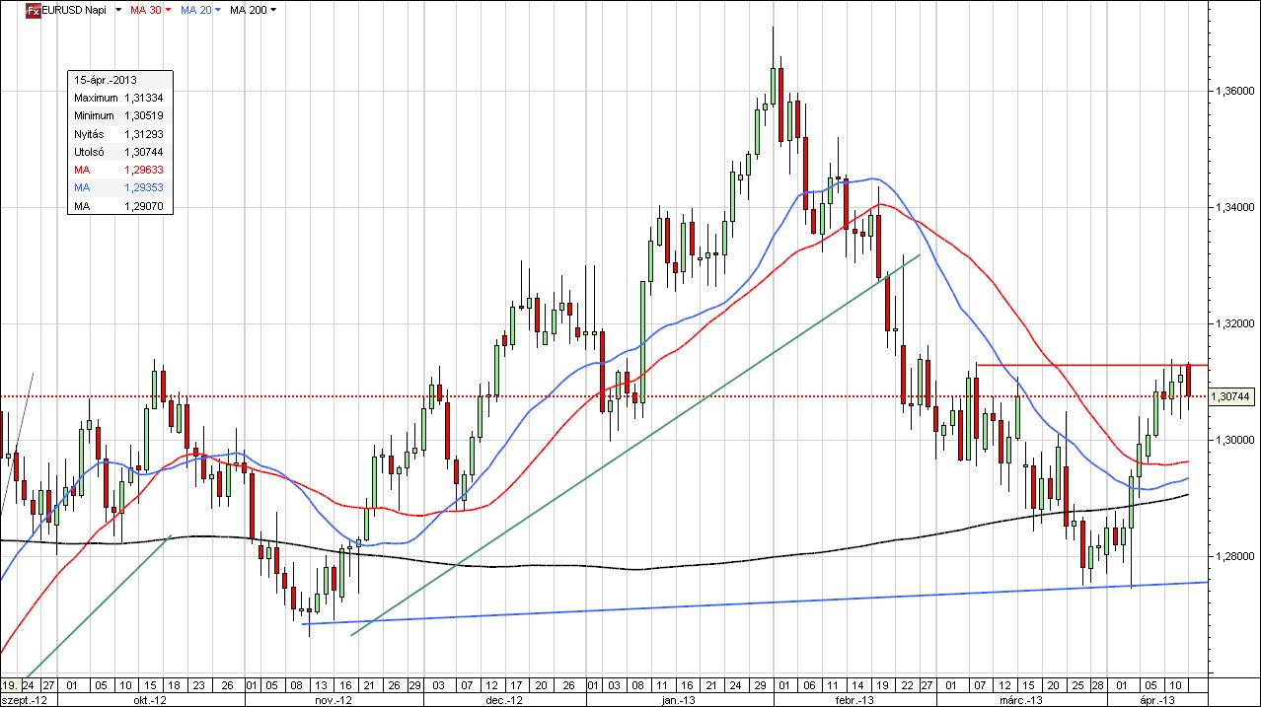Image resolution: width=1261 pixels, height=707 pixels.
Task: Click the 1,32000 price axis label
Action: point(1235,323)
